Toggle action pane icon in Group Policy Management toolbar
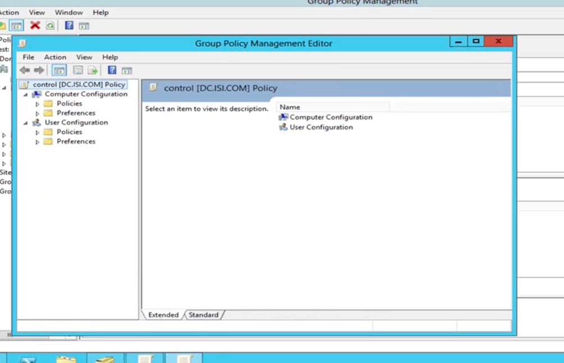 (x=84, y=26)
